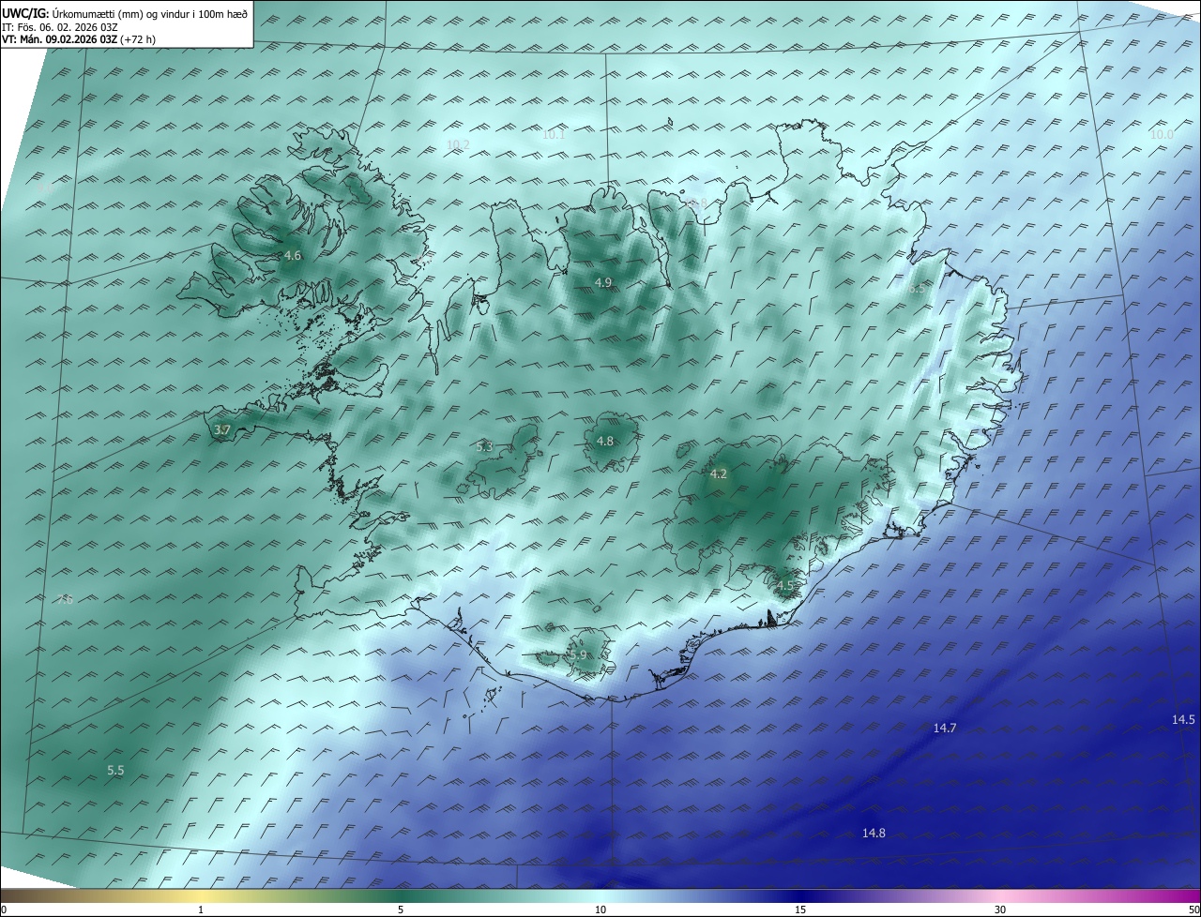Click the colour scale label 50
Screen dimensions: 1201x917
pos(1193,909)
